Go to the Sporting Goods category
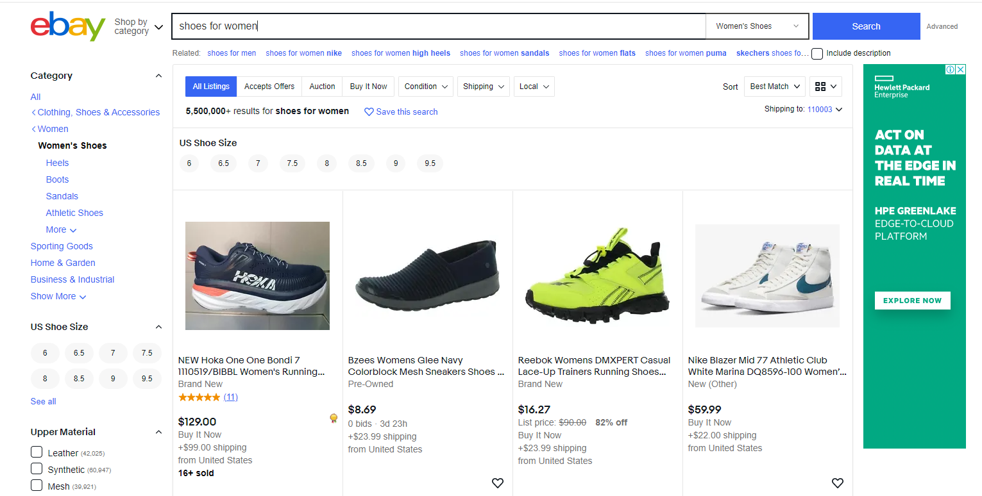The width and height of the screenshot is (982, 496). [x=62, y=246]
